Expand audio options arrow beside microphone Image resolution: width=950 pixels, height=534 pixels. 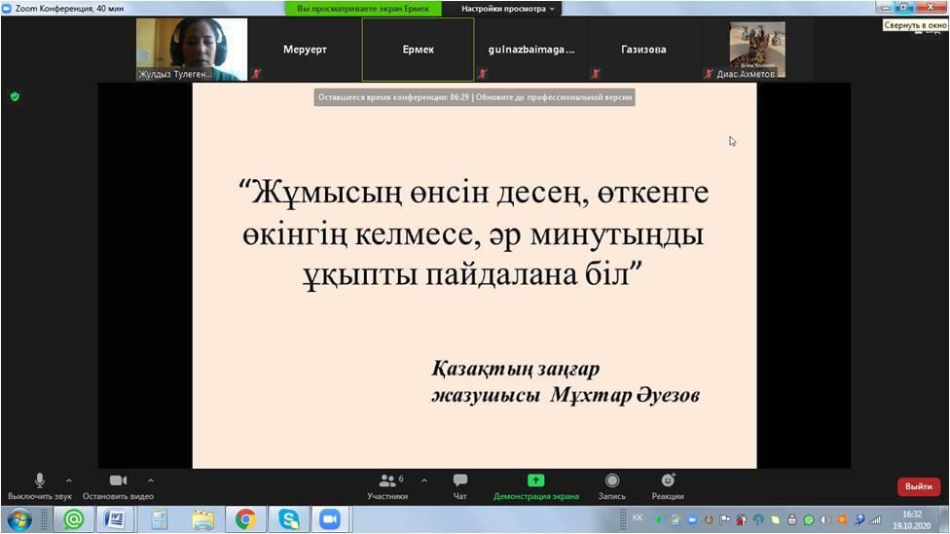click(68, 480)
